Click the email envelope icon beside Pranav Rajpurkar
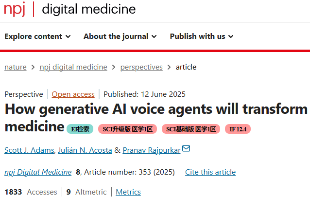This screenshot has height=197, width=310. coord(186,148)
